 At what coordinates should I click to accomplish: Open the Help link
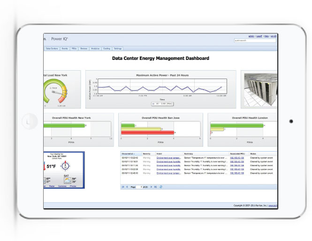(x=266, y=36)
